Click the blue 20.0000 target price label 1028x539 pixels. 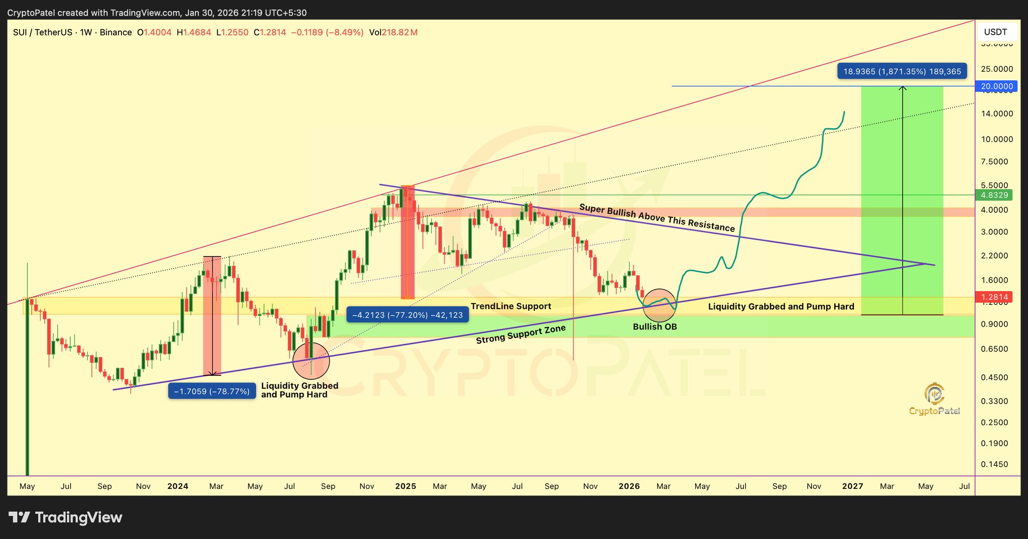click(996, 86)
